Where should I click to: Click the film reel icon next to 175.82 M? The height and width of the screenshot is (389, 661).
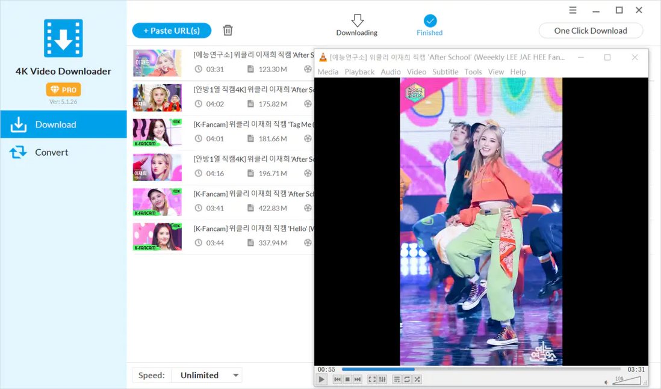pyautogui.click(x=308, y=104)
